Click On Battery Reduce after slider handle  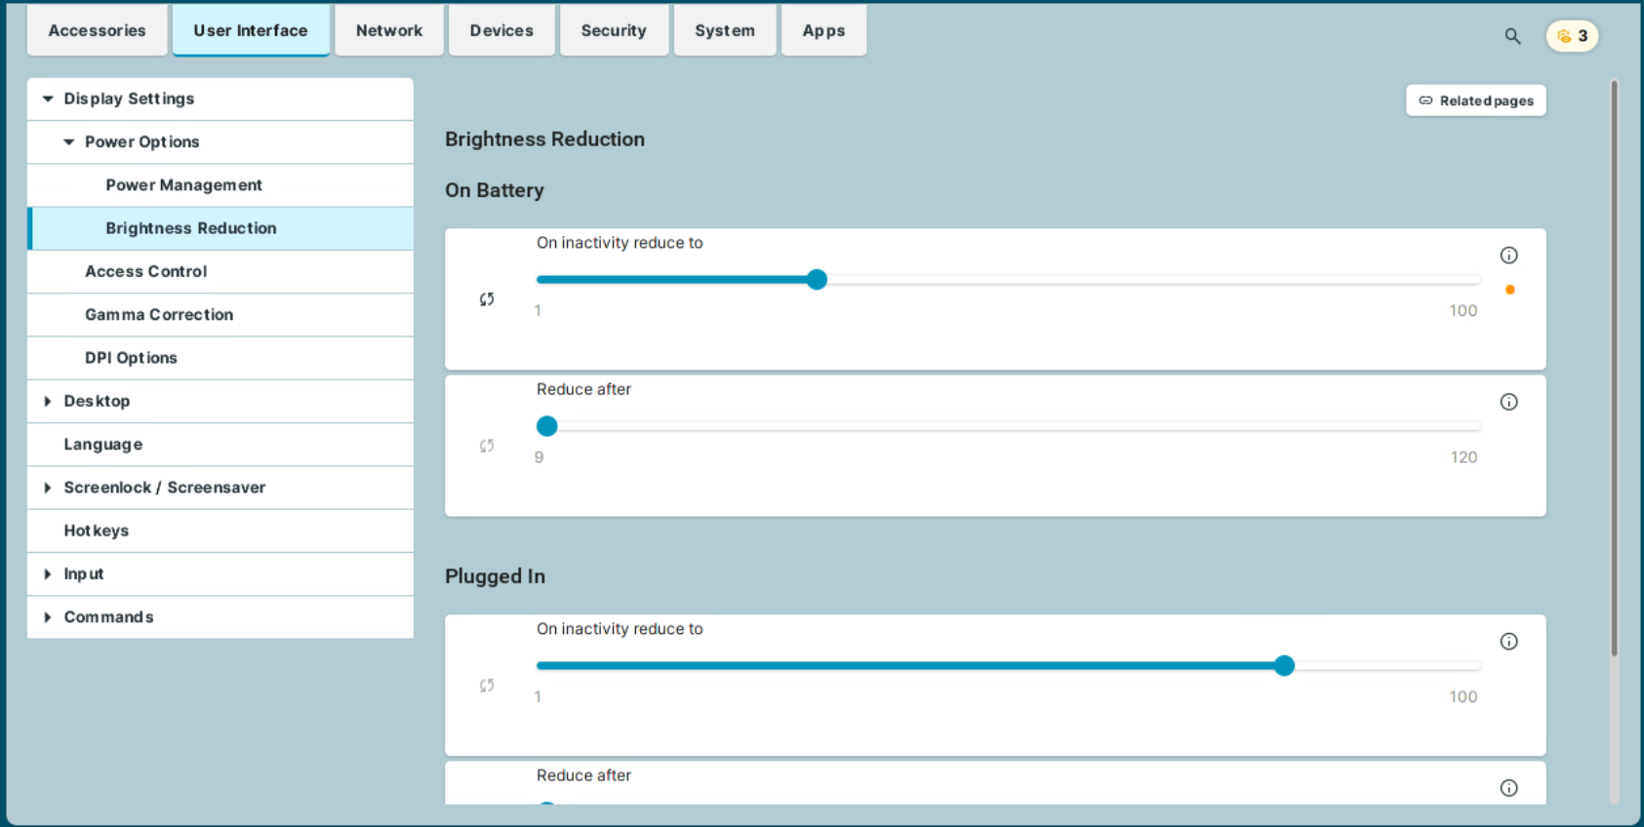point(547,426)
